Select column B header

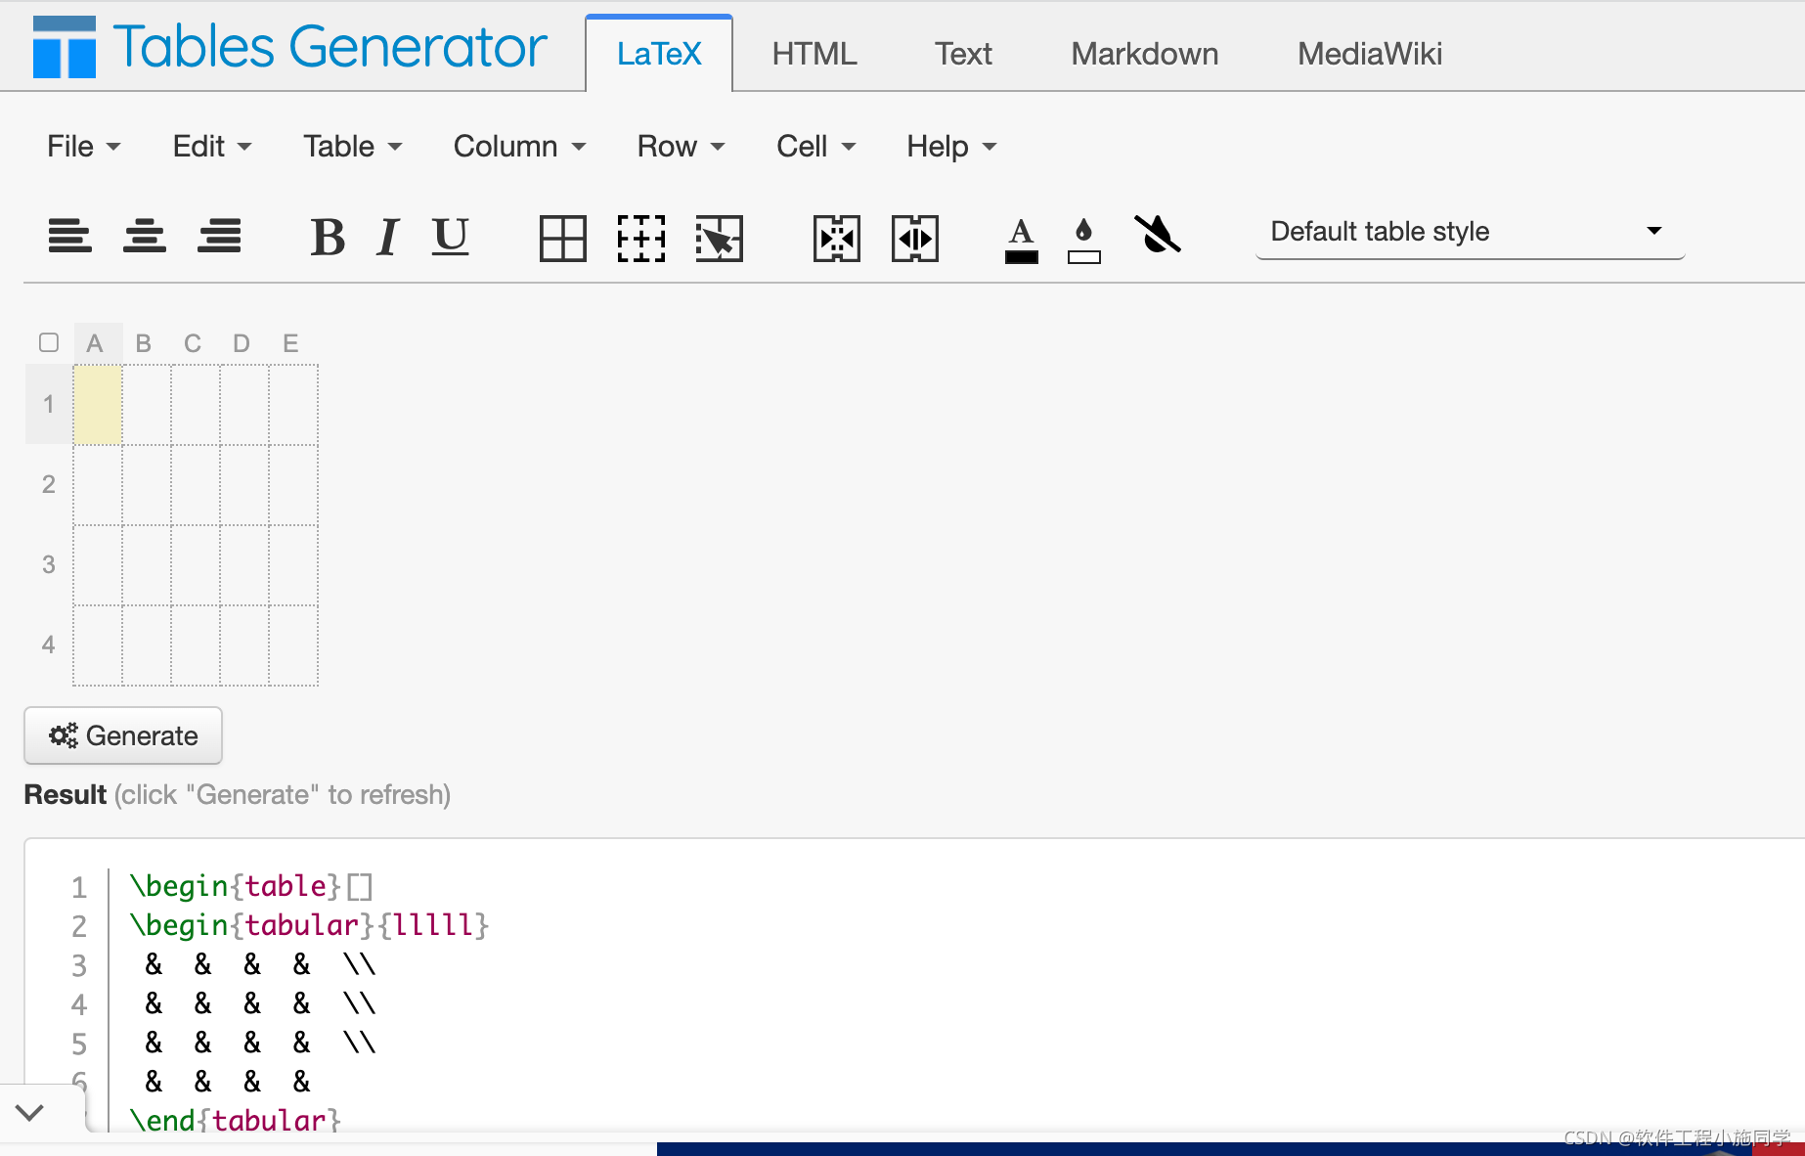[144, 343]
